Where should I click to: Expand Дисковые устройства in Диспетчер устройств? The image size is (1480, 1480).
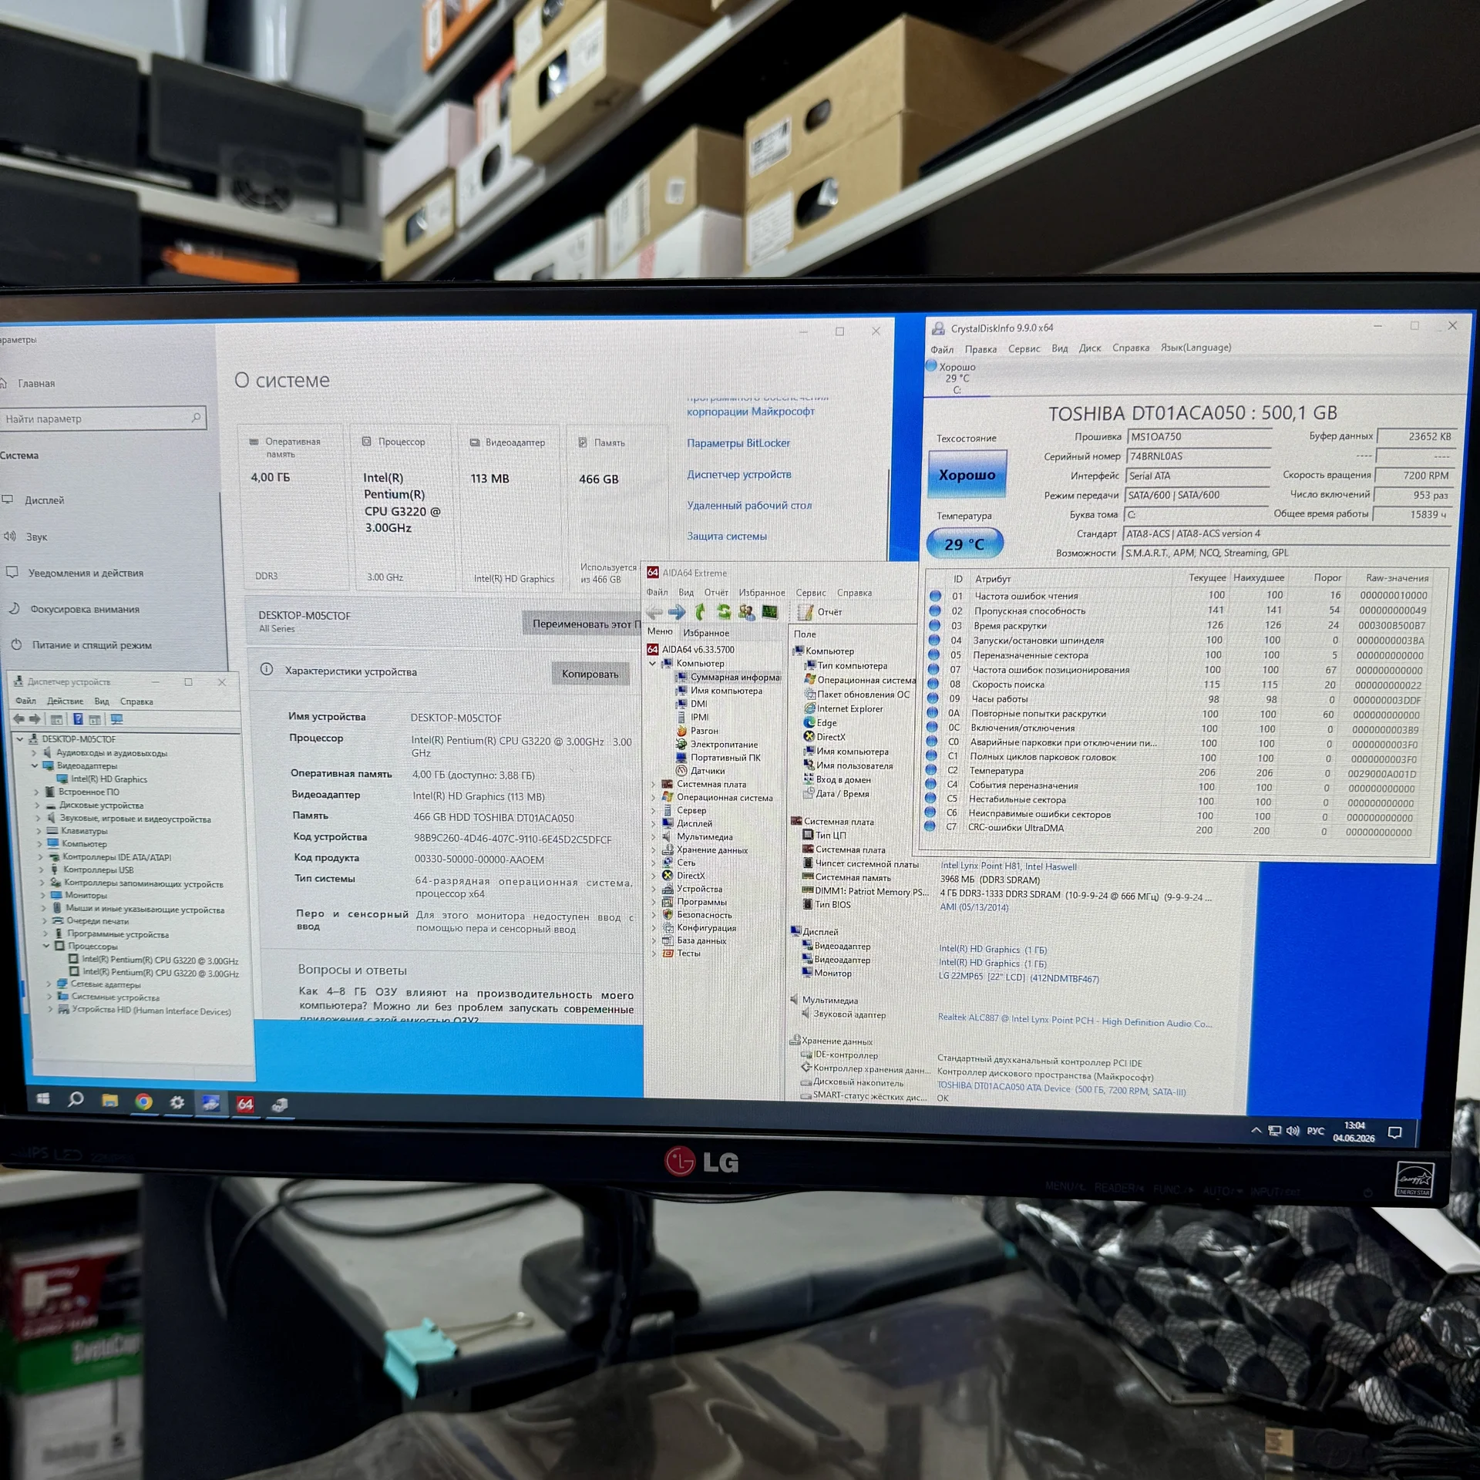pos(37,806)
